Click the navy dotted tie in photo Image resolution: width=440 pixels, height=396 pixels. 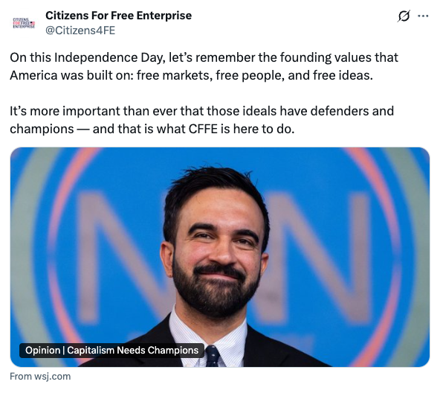tap(213, 356)
